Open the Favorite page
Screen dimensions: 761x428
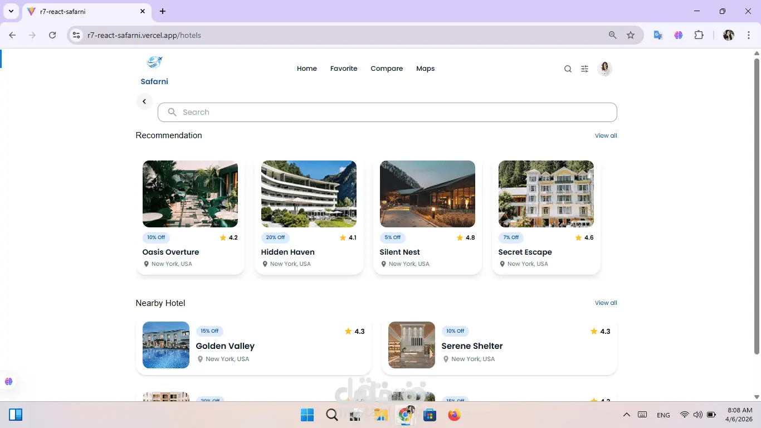tap(344, 69)
